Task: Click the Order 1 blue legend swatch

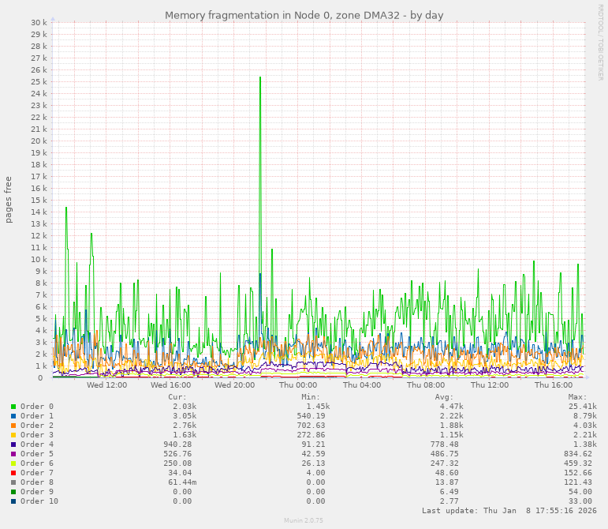Action: click(13, 416)
